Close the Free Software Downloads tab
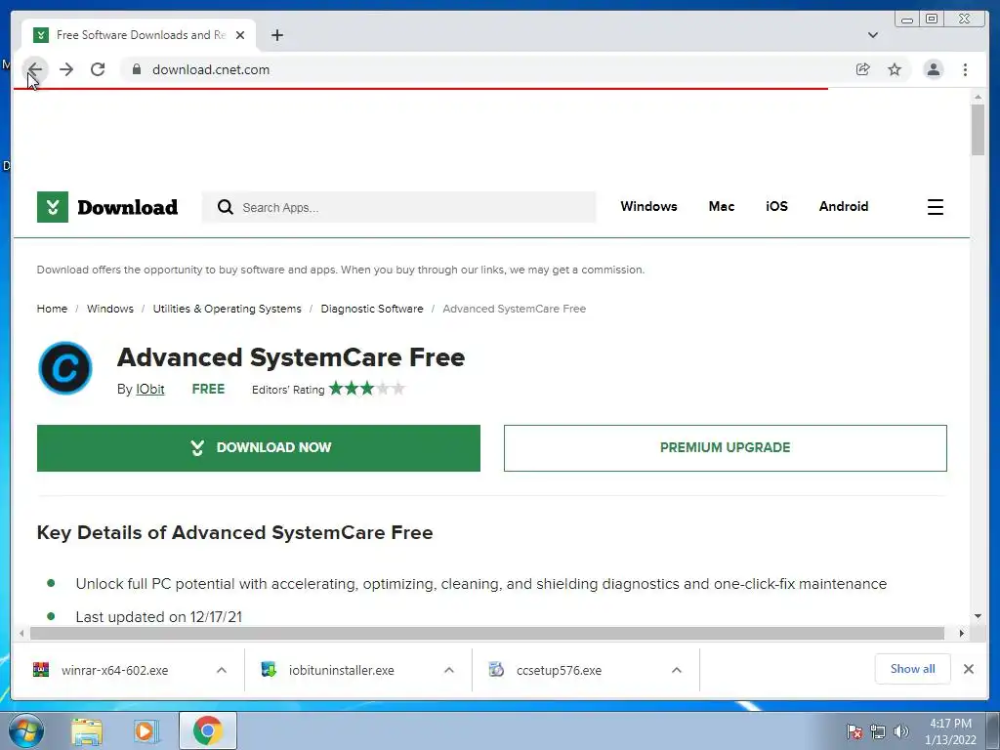1000x750 pixels. 240,35
